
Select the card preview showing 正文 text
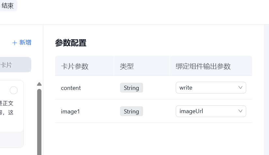(x=10, y=108)
